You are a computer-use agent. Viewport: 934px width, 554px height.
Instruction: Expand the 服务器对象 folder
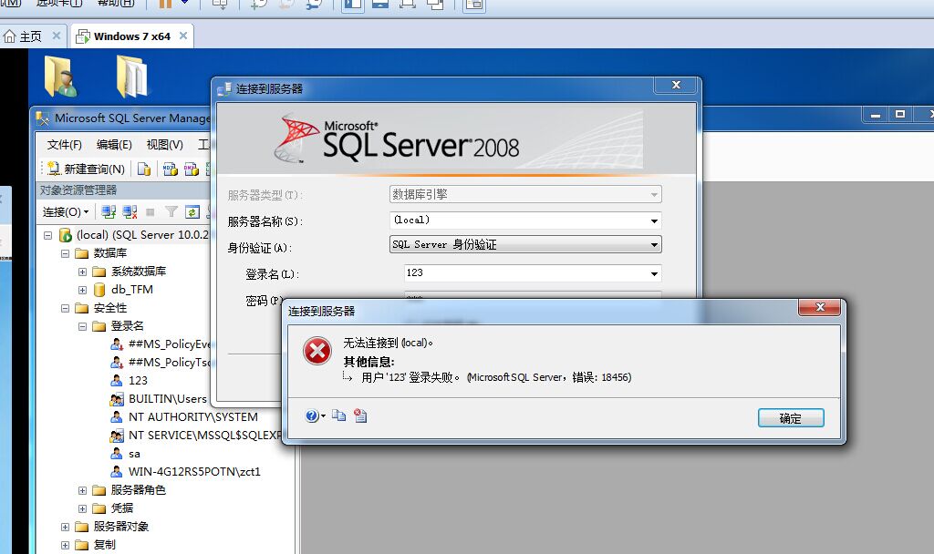65,527
